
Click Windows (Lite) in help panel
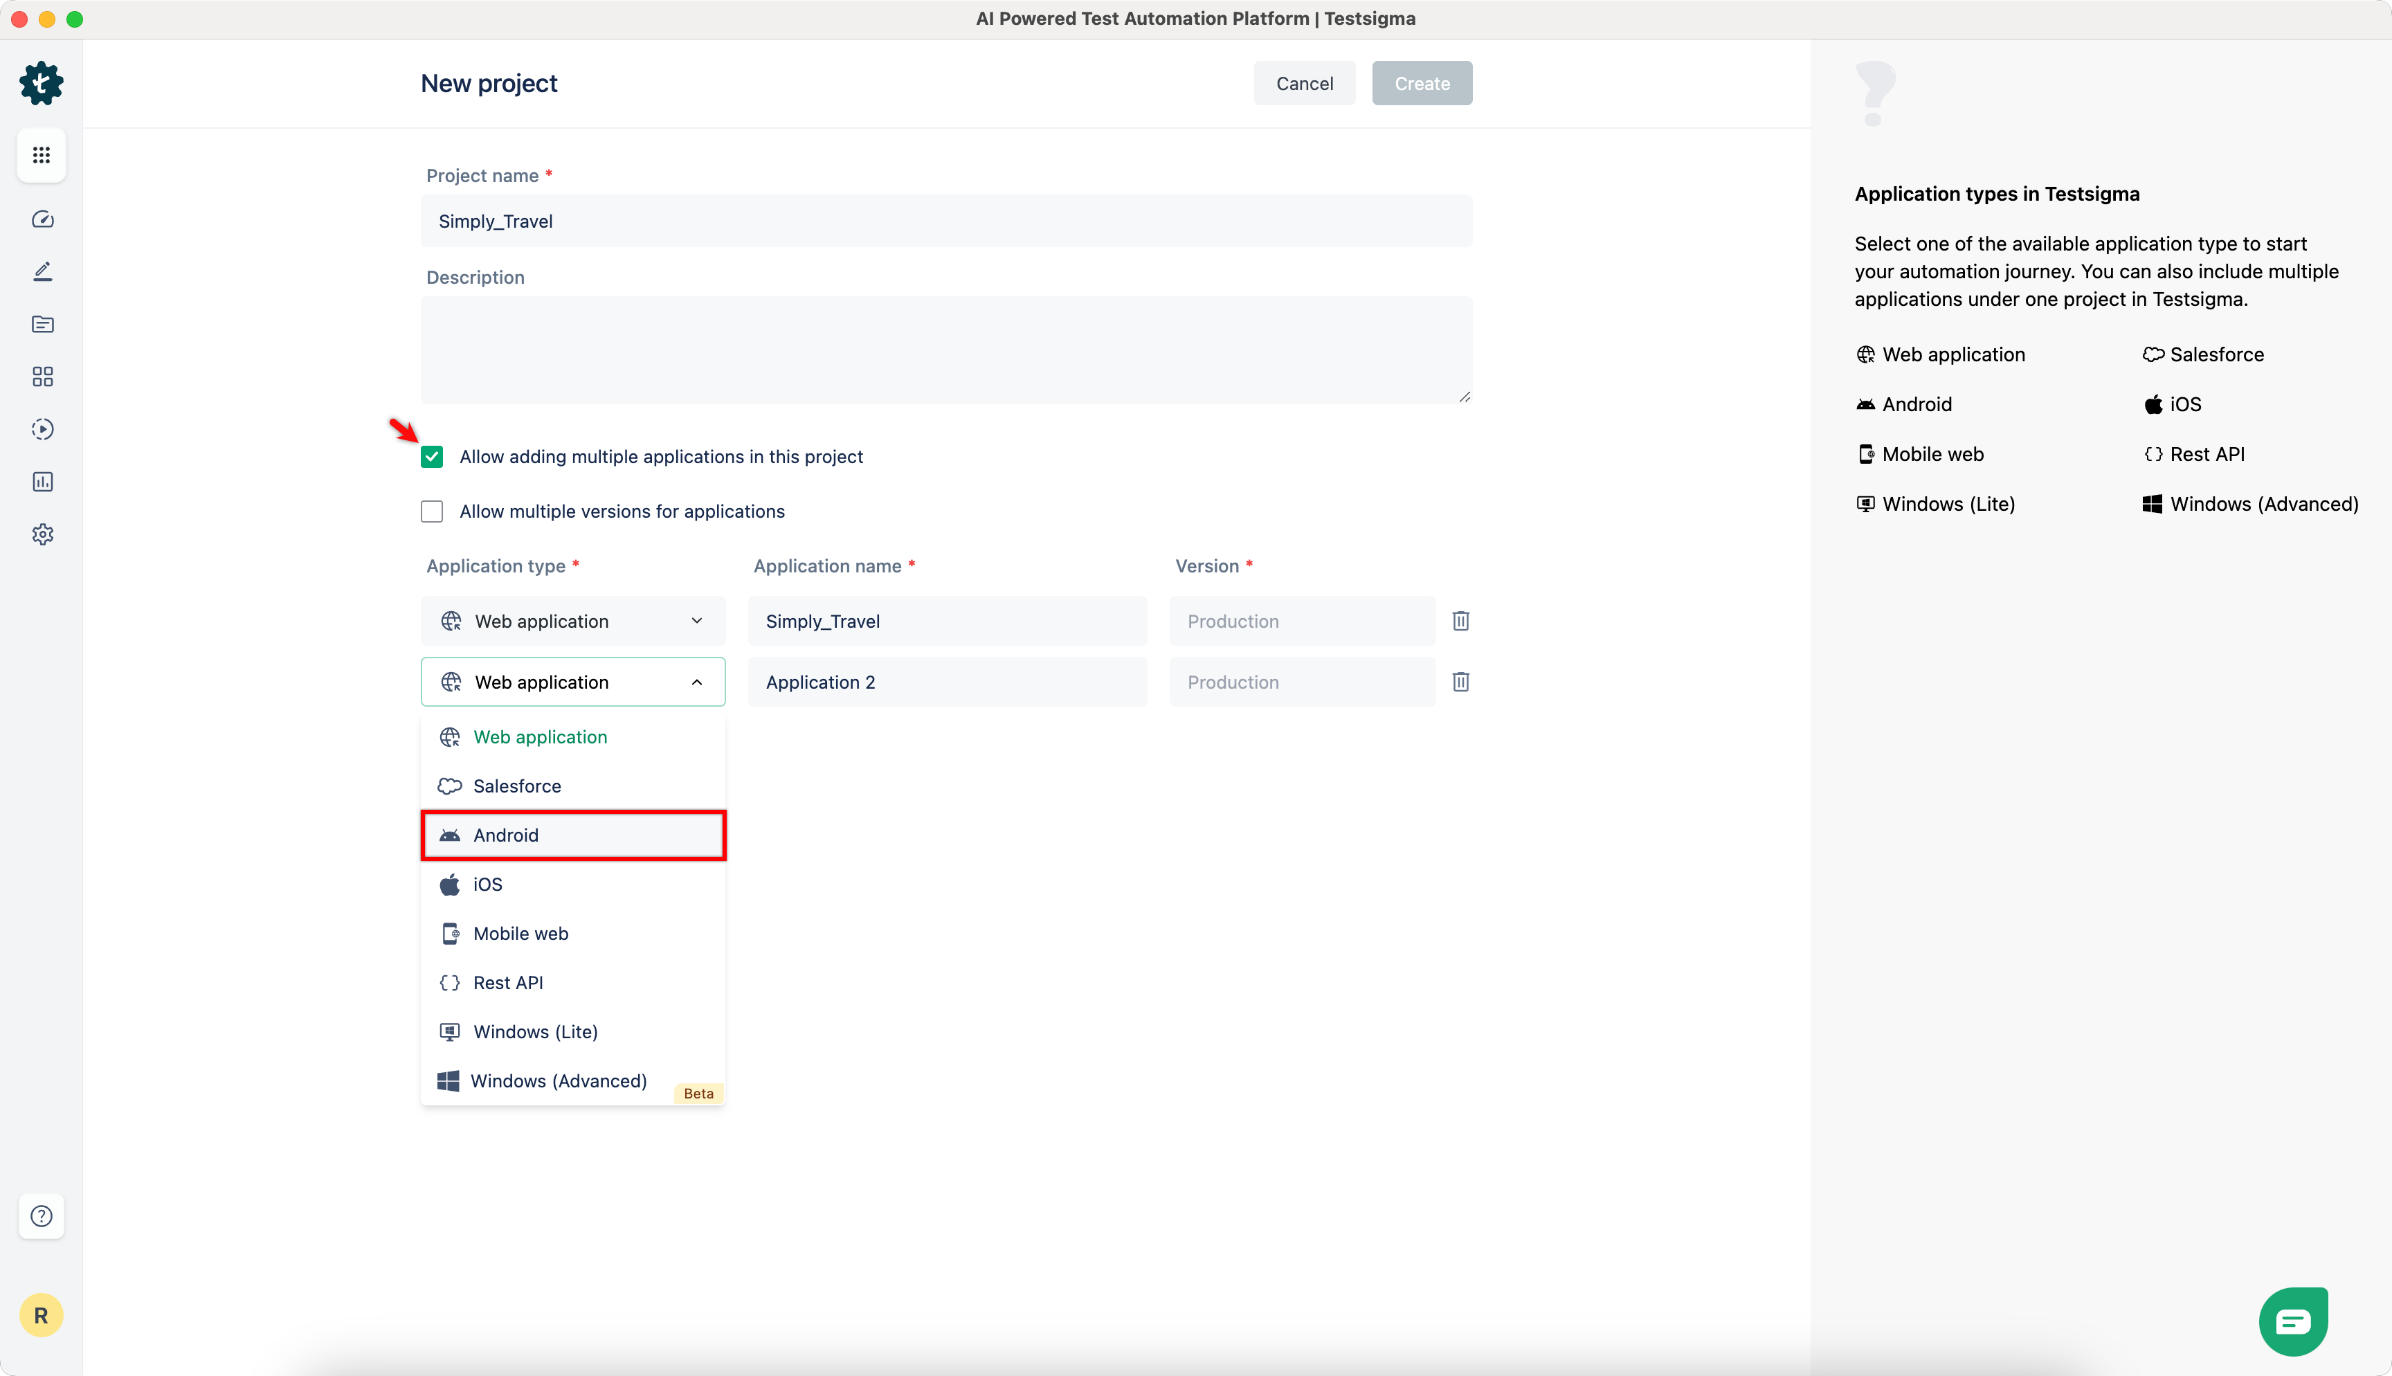[1936, 504]
